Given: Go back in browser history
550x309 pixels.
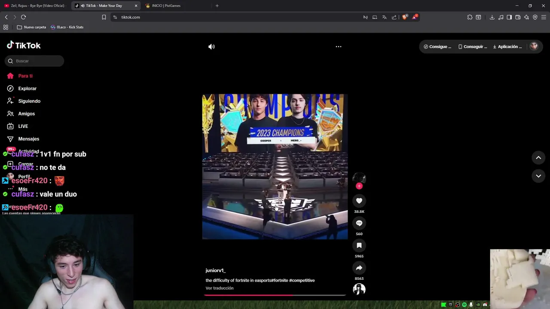Looking at the screenshot, I should pyautogui.click(x=6, y=17).
